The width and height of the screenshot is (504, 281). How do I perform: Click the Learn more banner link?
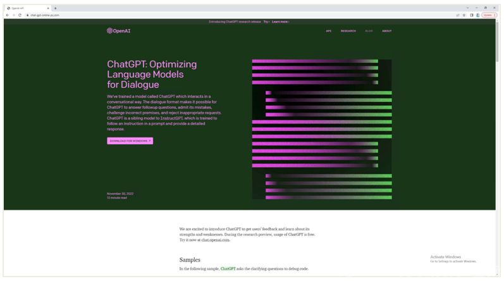tap(280, 22)
